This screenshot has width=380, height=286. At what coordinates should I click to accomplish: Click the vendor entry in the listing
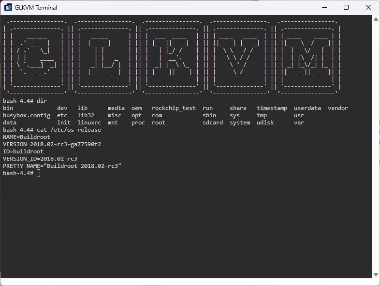(337, 108)
